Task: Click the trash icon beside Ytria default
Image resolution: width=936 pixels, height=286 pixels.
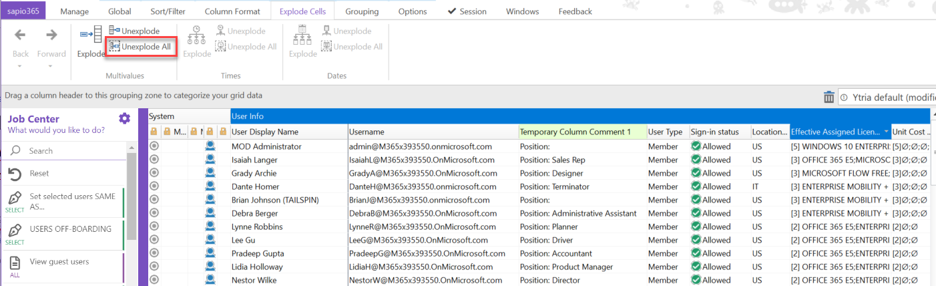Action: point(829,98)
